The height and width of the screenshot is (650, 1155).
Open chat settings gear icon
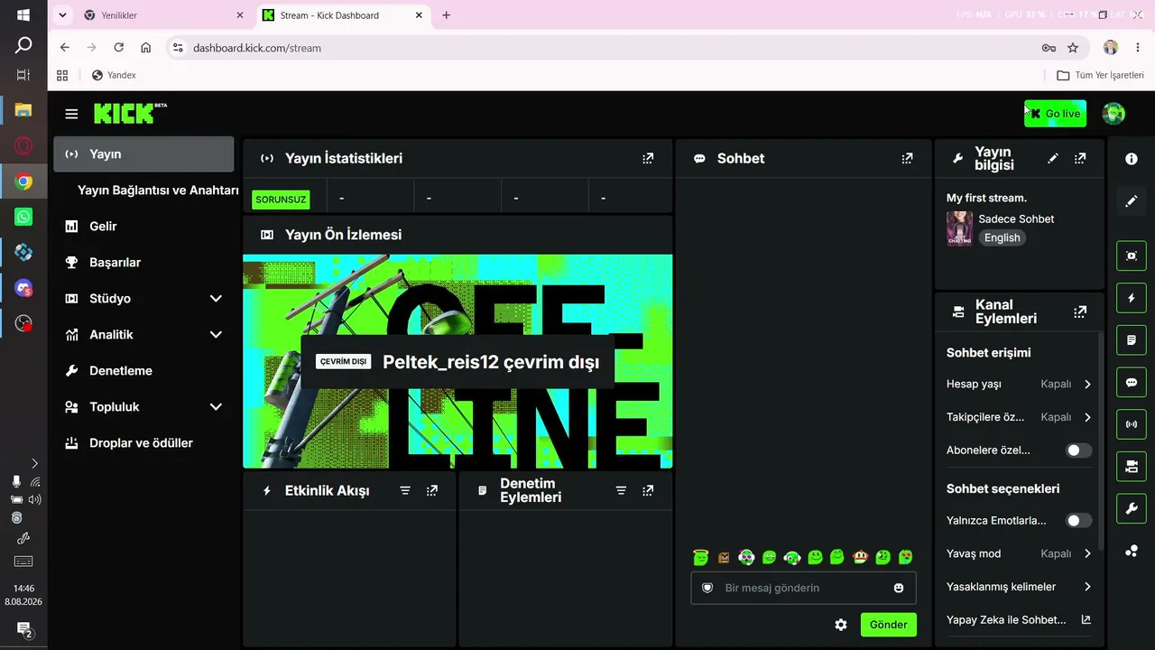click(x=841, y=625)
